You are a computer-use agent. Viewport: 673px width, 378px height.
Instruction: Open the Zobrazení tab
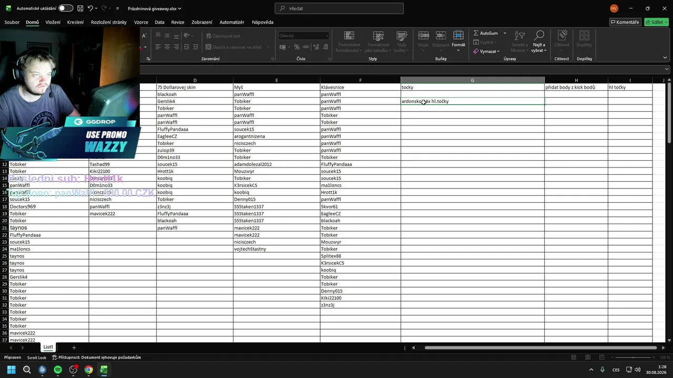[202, 22]
